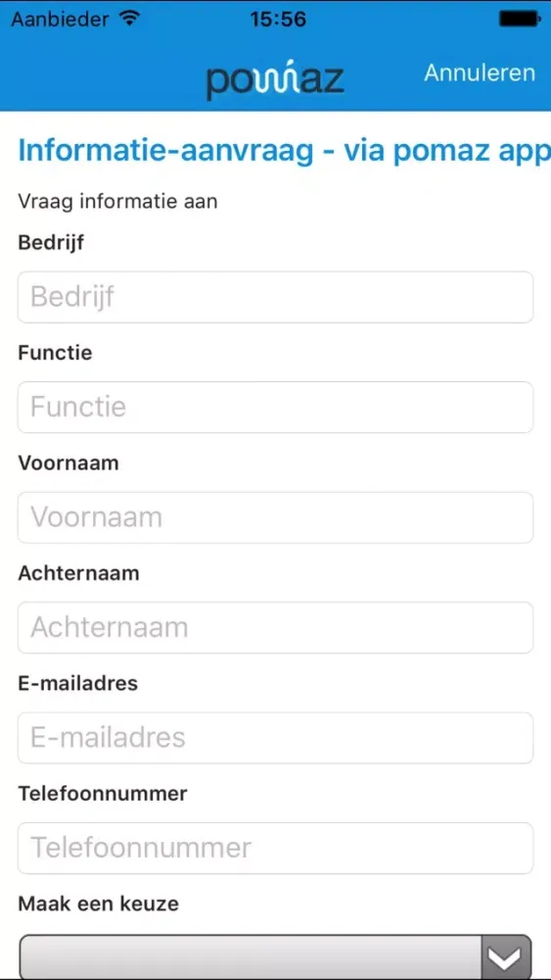Tap the E-mailadres text box
The height and width of the screenshot is (980, 551).
point(275,738)
